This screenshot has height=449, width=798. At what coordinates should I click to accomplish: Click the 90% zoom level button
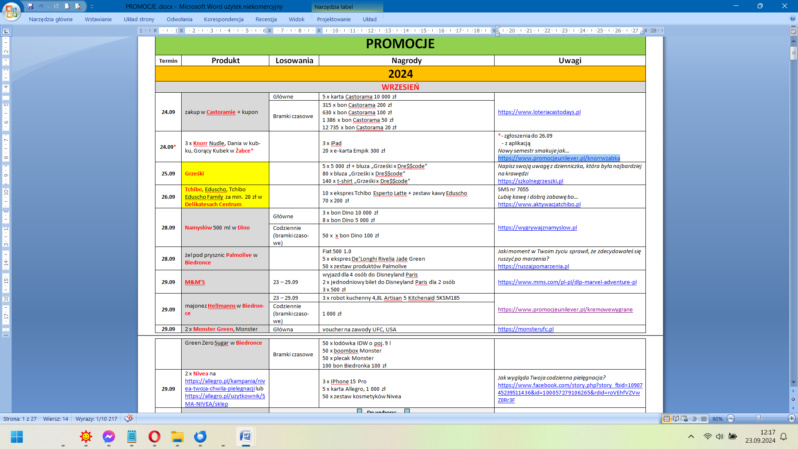(x=717, y=419)
